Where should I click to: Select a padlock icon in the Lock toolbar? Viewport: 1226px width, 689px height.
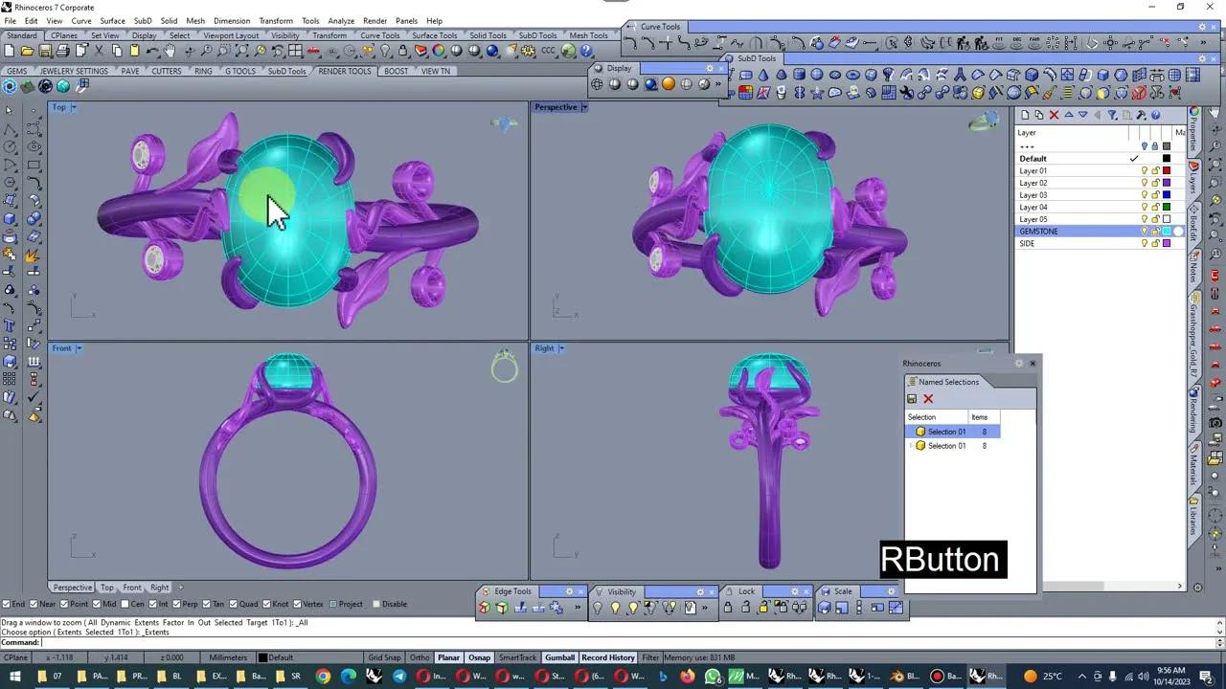point(728,607)
